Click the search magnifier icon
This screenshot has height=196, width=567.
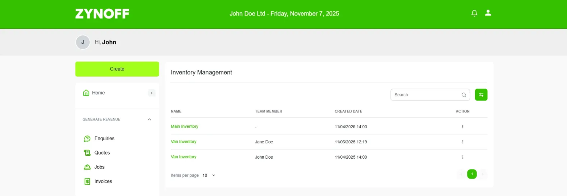click(x=464, y=95)
